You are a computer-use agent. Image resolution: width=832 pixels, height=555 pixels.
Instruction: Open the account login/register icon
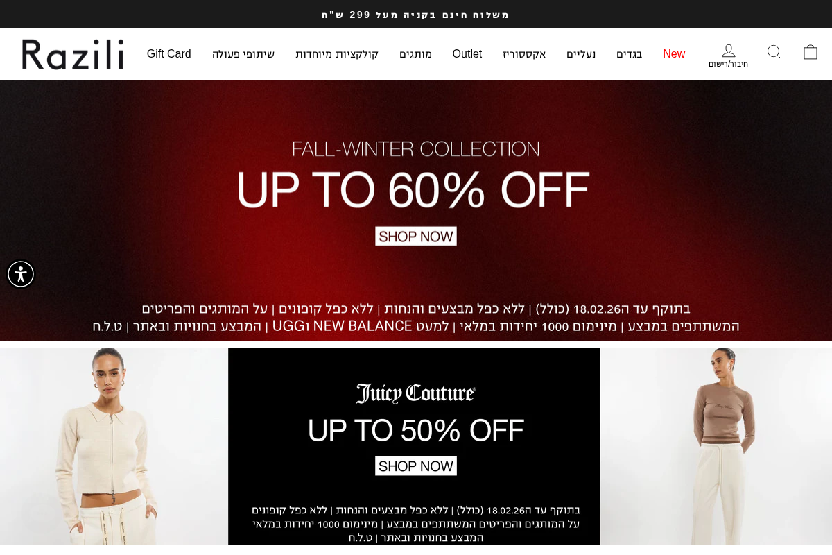point(728,55)
